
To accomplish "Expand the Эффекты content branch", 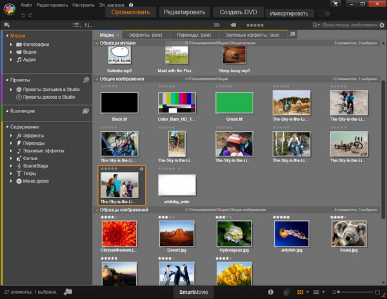I will click(x=12, y=136).
